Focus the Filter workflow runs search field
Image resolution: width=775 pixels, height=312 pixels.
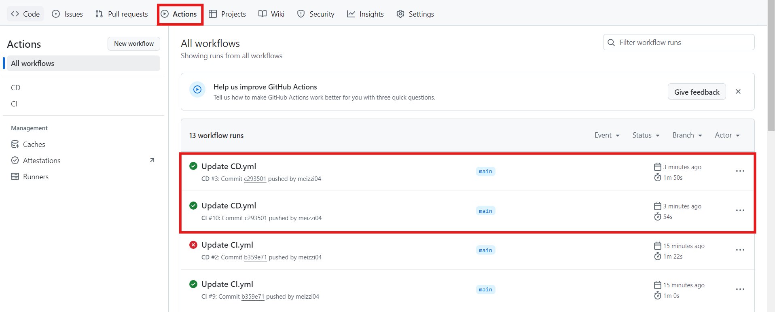(x=679, y=42)
